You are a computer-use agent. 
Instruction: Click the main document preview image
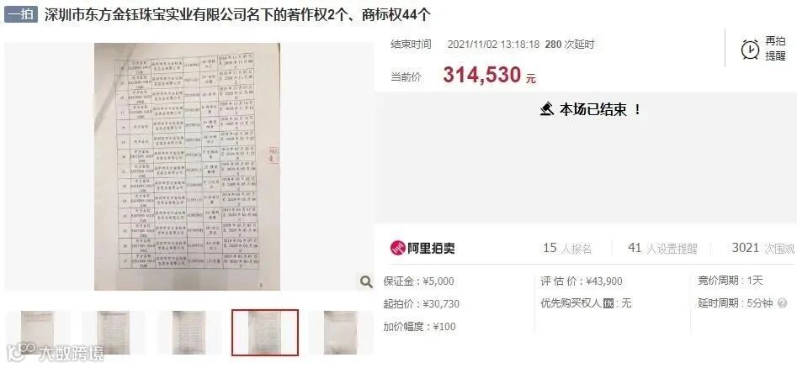tap(187, 166)
